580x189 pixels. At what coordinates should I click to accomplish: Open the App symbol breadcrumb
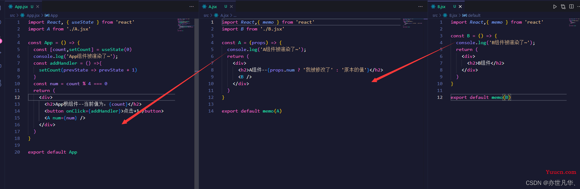[51, 15]
